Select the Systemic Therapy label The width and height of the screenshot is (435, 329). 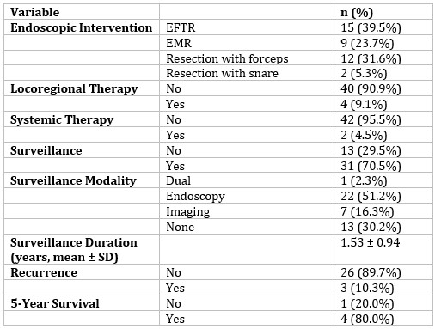coord(62,120)
